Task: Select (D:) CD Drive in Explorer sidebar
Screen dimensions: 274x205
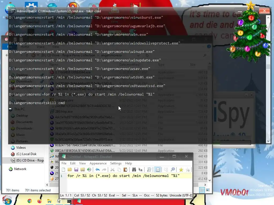Action: click(27, 160)
